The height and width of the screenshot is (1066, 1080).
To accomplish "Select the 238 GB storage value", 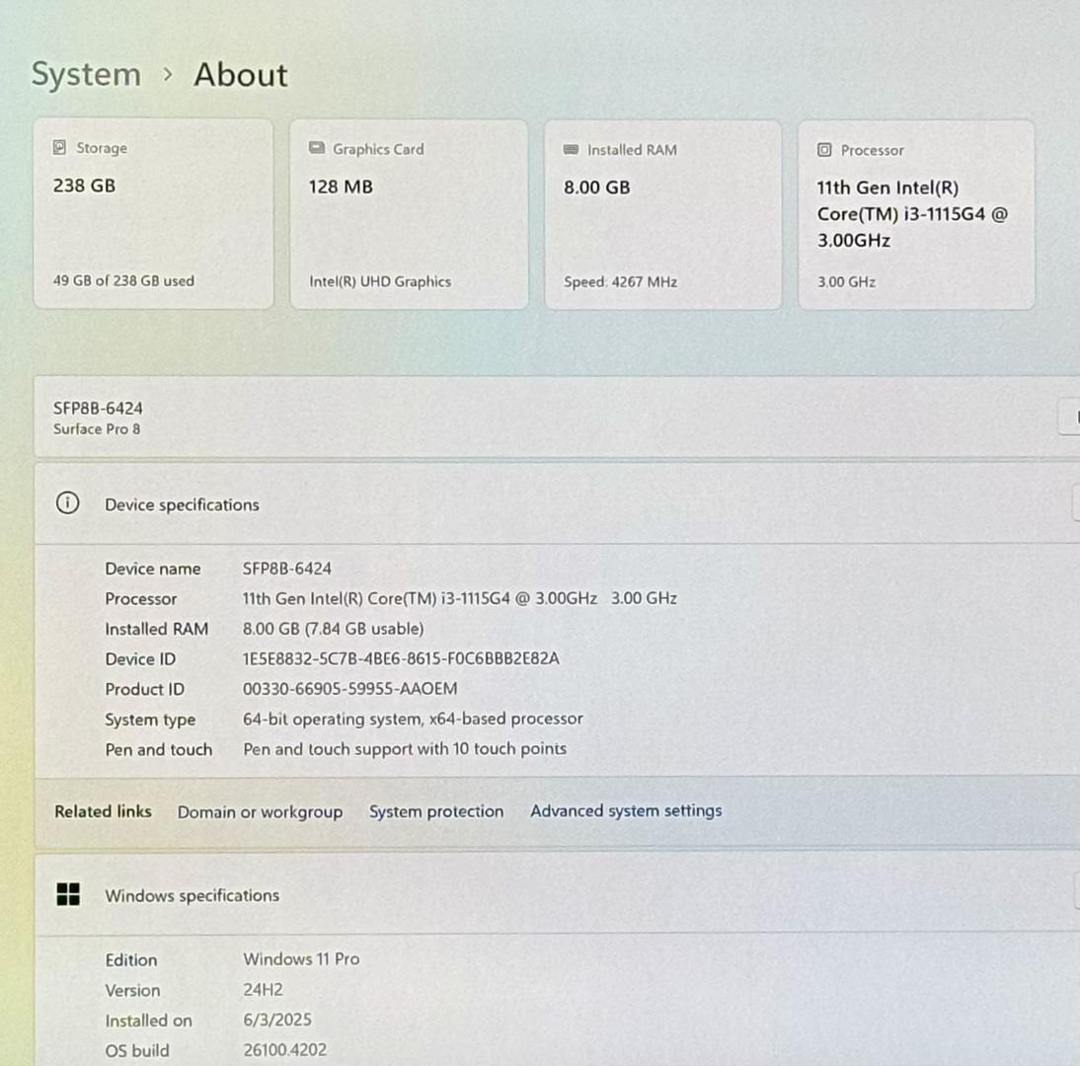I will pyautogui.click(x=84, y=186).
